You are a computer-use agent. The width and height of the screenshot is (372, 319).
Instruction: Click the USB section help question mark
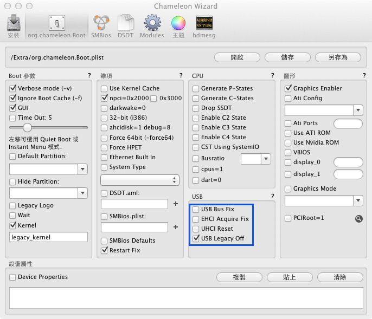[x=272, y=196]
